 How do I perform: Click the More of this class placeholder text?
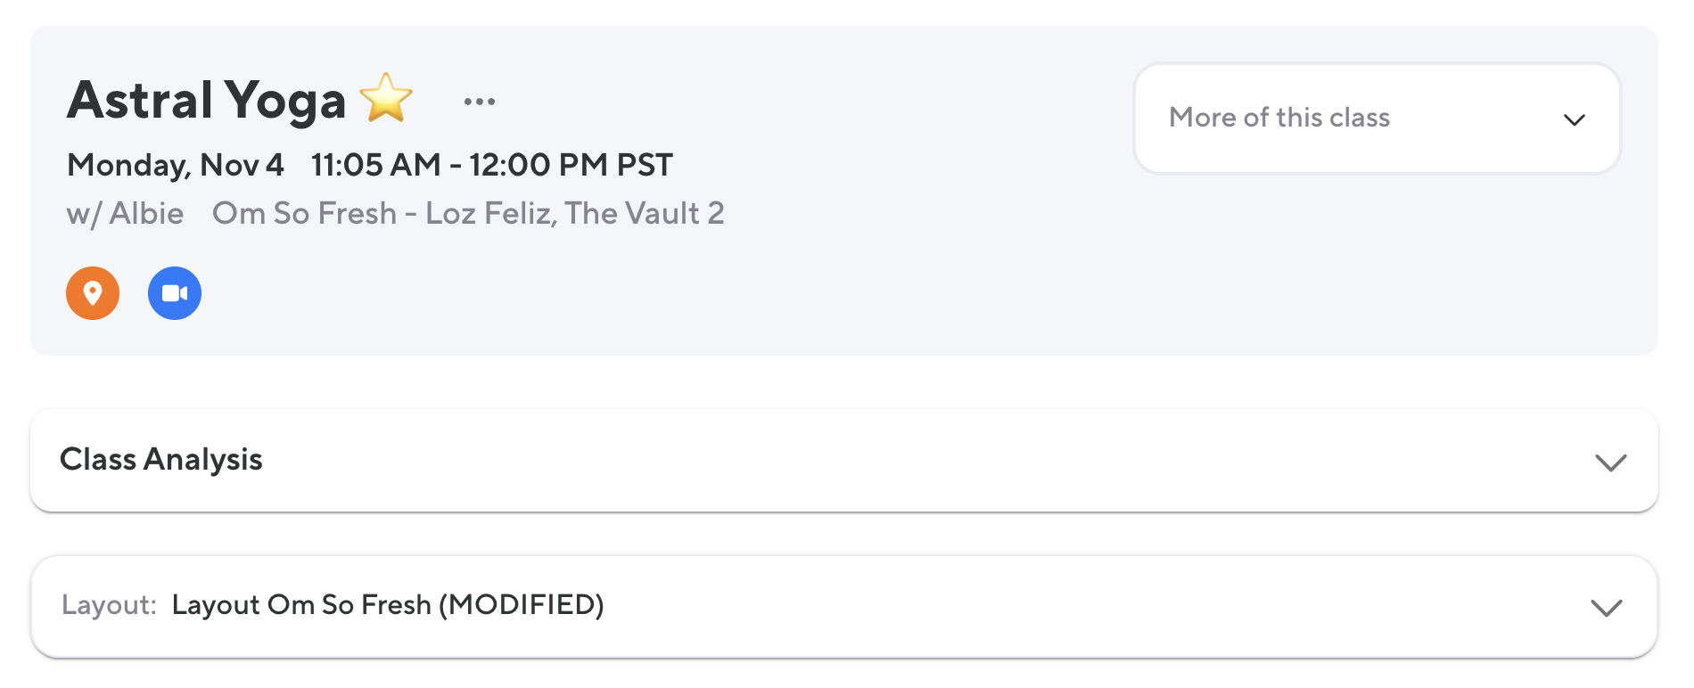click(x=1279, y=118)
